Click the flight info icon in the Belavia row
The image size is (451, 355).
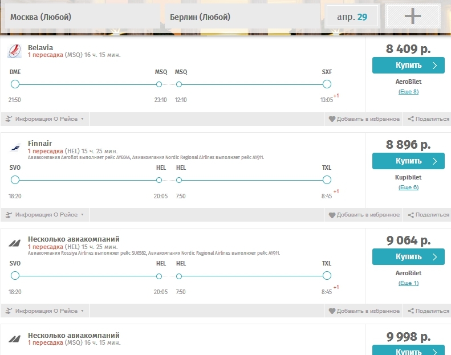point(9,119)
